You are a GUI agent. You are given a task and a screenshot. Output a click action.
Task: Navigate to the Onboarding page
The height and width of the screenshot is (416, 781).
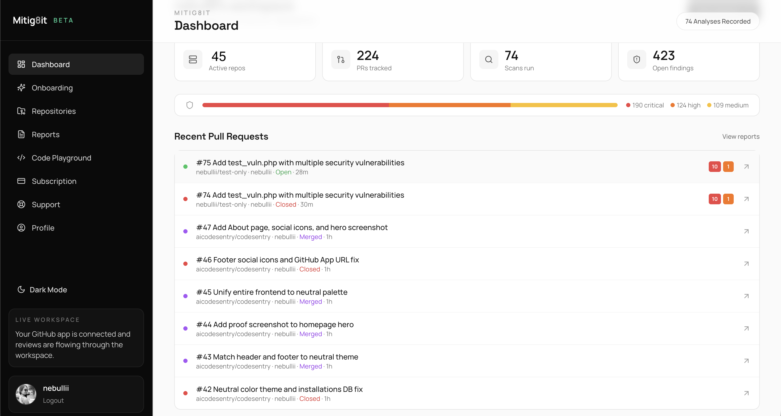pyautogui.click(x=52, y=88)
